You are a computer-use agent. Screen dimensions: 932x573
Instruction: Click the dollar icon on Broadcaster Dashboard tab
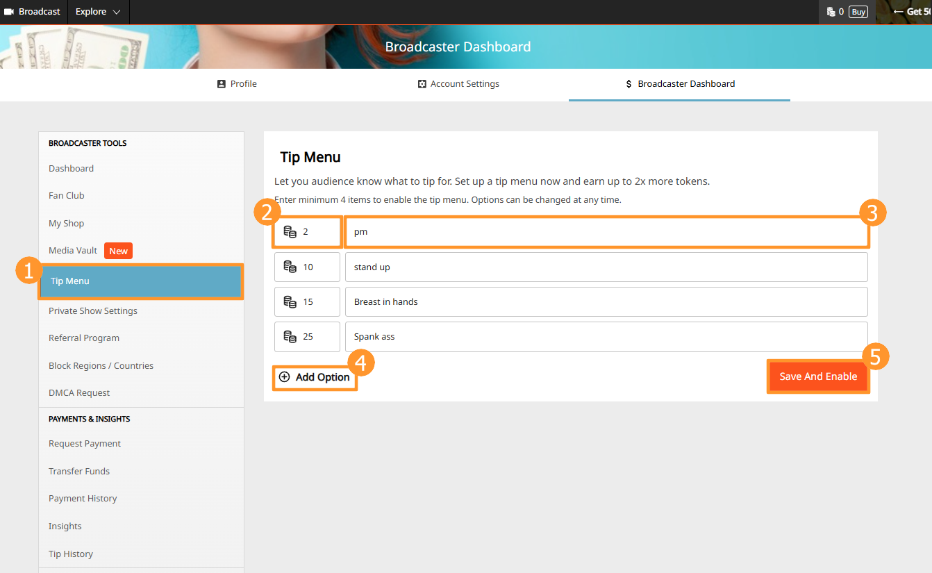(x=629, y=84)
